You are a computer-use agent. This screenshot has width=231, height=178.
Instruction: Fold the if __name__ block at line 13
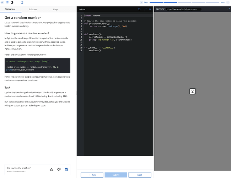(83, 48)
